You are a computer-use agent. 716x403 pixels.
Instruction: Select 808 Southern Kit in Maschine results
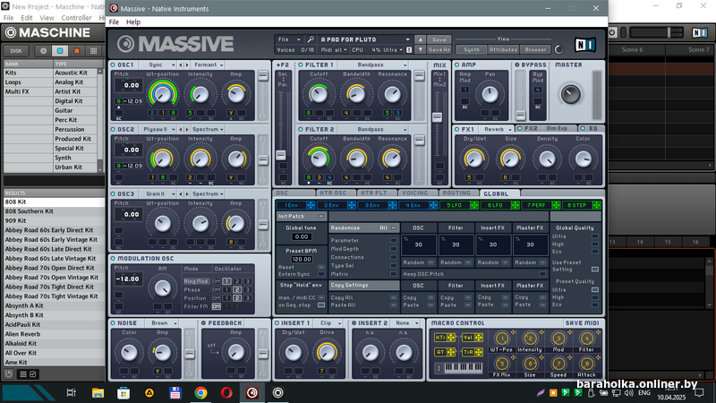point(54,211)
